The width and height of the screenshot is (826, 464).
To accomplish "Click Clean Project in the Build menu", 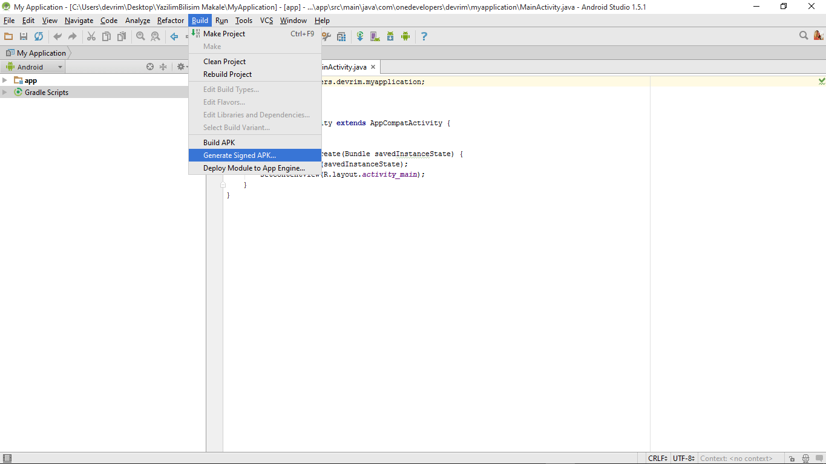I will click(225, 62).
